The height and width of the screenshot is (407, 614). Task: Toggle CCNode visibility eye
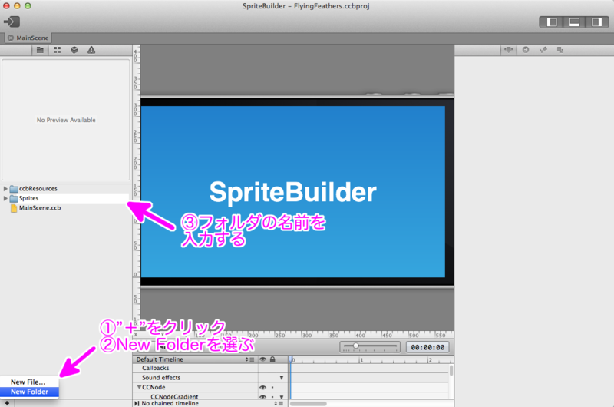(x=262, y=387)
